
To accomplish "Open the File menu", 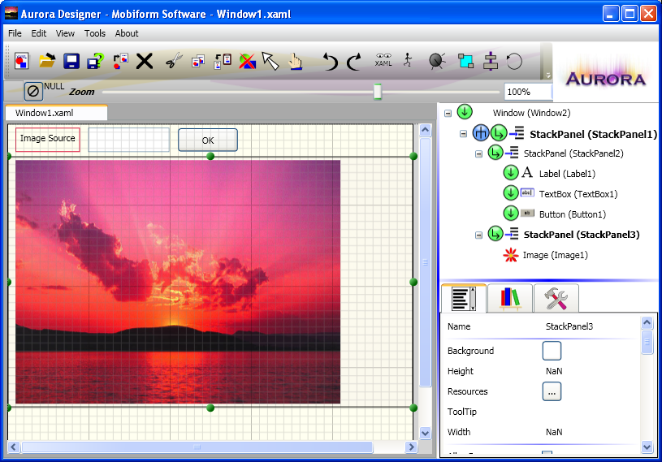I will 15,33.
